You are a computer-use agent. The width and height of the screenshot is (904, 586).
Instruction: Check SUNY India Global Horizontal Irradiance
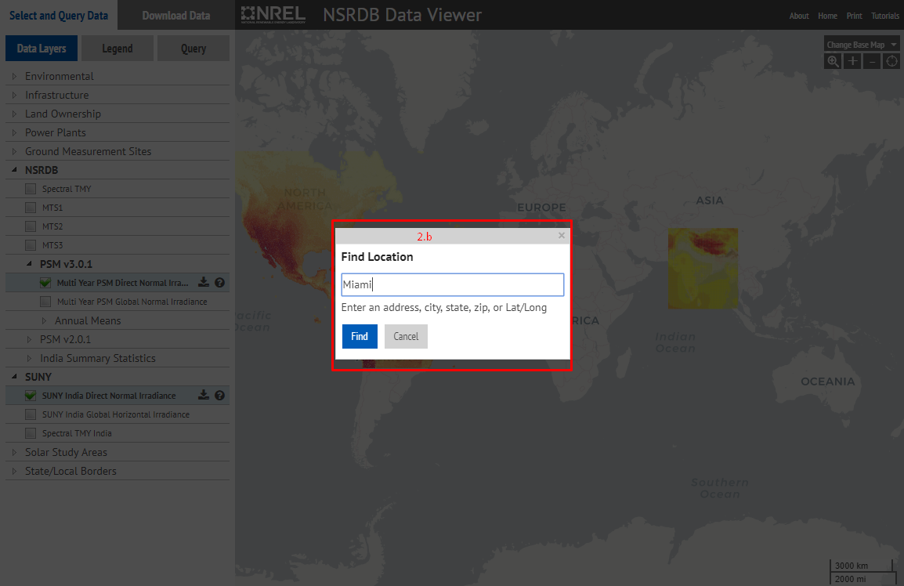31,414
